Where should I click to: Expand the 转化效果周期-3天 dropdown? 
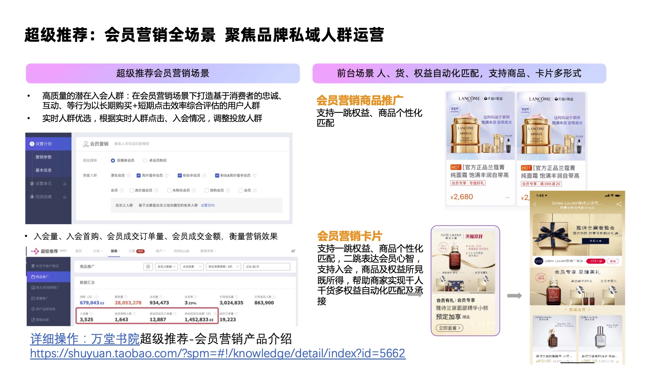pos(224,266)
